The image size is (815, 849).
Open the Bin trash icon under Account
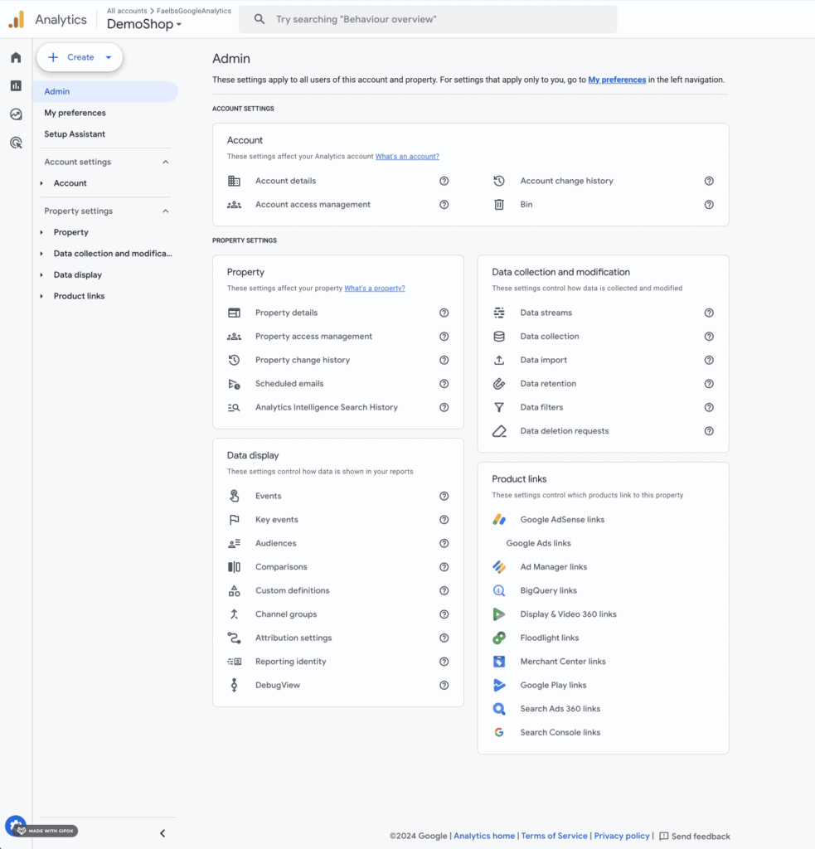[498, 204]
